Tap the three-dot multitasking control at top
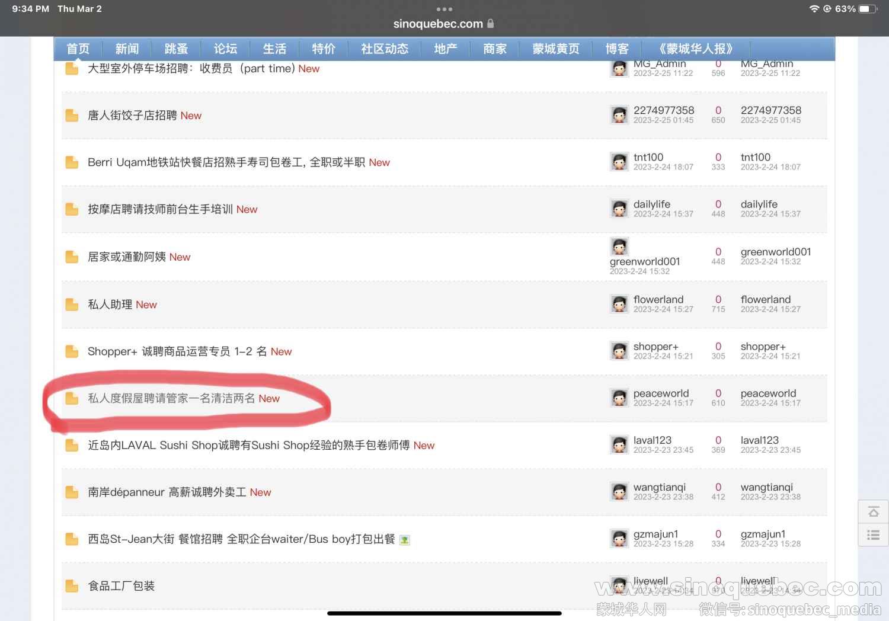Image resolution: width=889 pixels, height=621 pixels. tap(444, 9)
